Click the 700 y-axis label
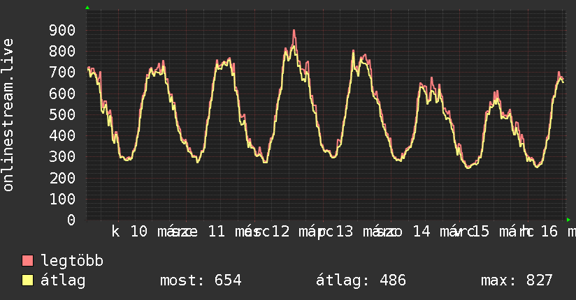 coord(62,73)
